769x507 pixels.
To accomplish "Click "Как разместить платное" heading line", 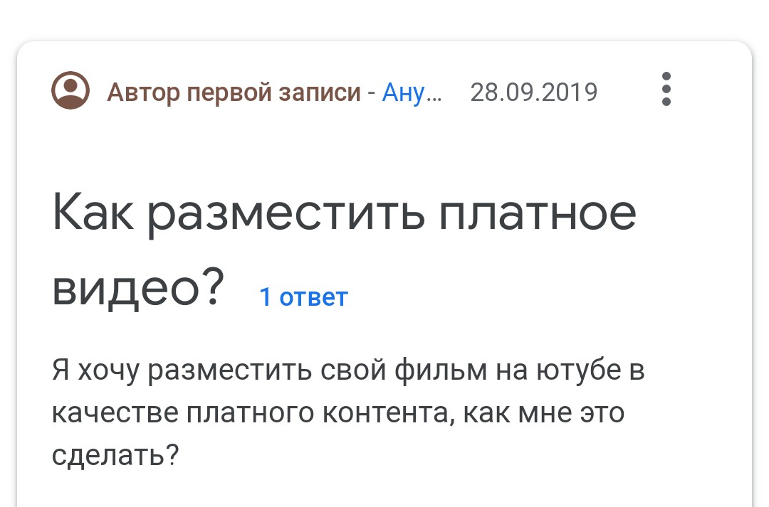I will point(344,214).
